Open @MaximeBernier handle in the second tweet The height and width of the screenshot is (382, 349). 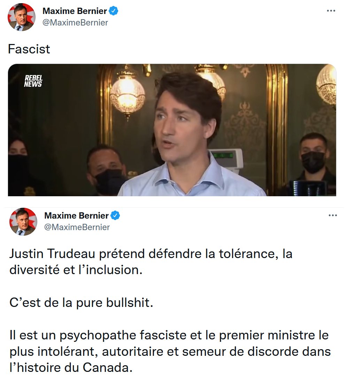pos(77,227)
